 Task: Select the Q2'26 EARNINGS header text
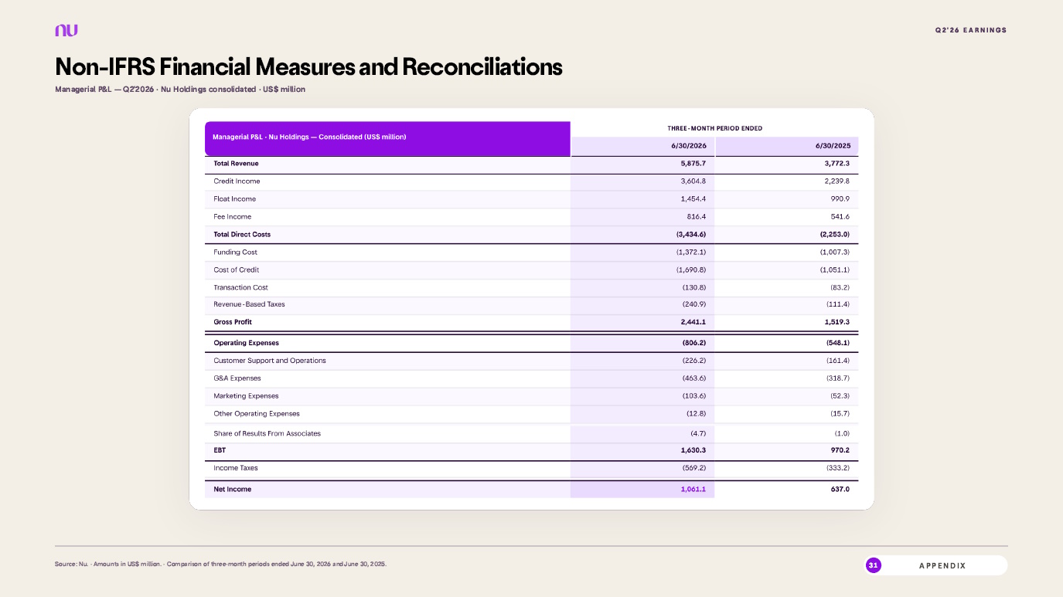point(971,30)
